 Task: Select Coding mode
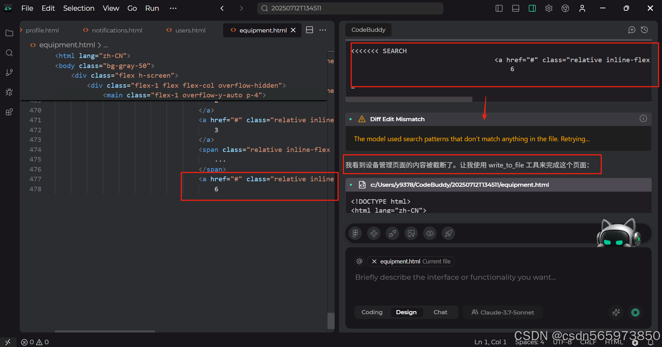pos(372,312)
